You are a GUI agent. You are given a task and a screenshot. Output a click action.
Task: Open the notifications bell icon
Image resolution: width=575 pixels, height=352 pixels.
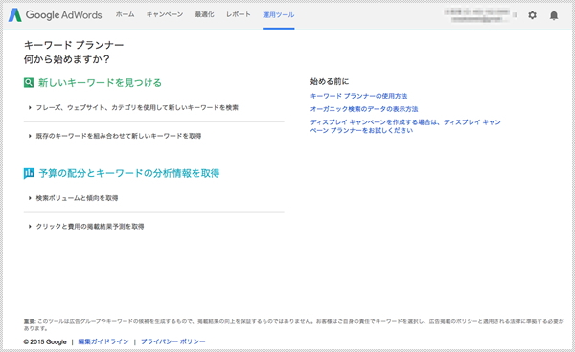click(554, 15)
